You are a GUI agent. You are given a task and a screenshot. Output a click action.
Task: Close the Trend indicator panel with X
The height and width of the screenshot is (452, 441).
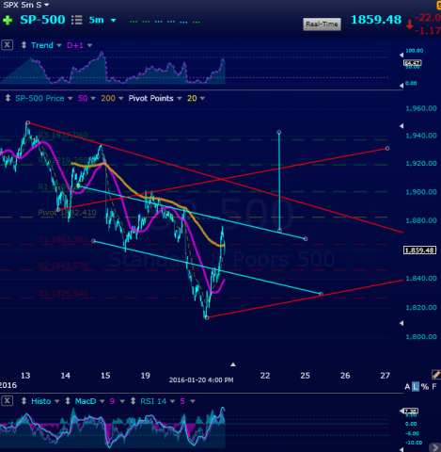tap(8, 45)
